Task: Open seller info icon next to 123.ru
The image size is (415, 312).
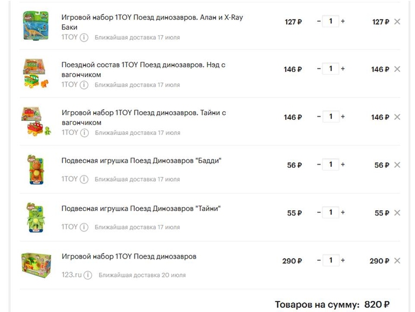Action: point(88,275)
